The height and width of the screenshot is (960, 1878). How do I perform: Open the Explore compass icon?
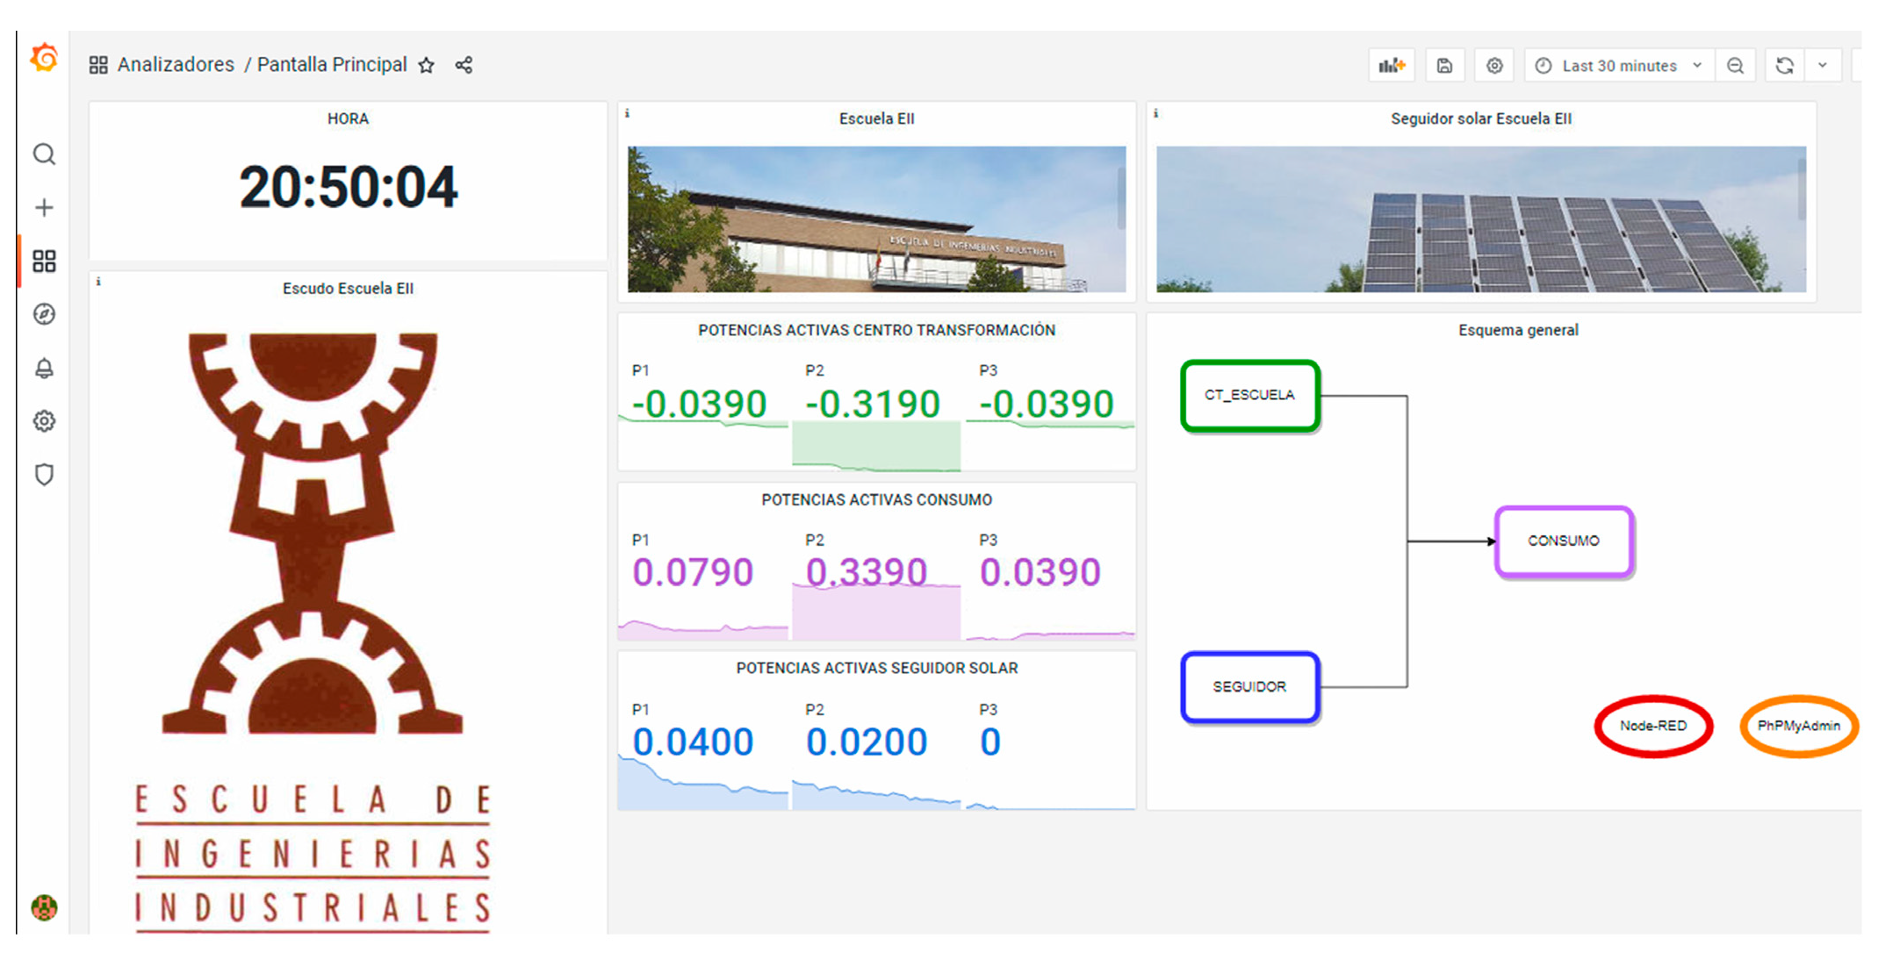pyautogui.click(x=44, y=314)
